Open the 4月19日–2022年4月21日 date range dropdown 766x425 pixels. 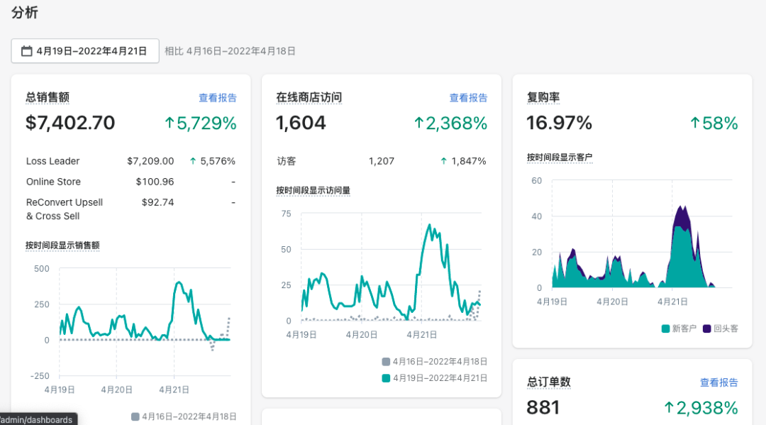coord(85,50)
